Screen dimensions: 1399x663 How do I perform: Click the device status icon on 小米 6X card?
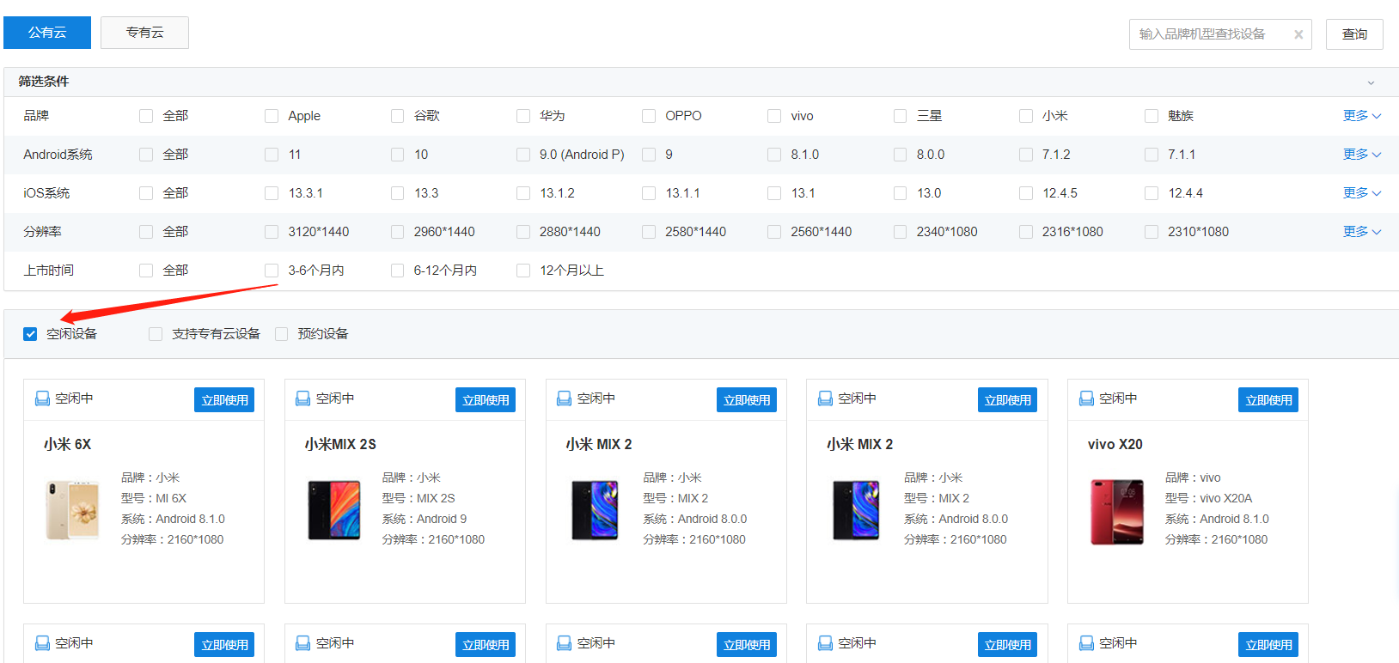click(42, 398)
